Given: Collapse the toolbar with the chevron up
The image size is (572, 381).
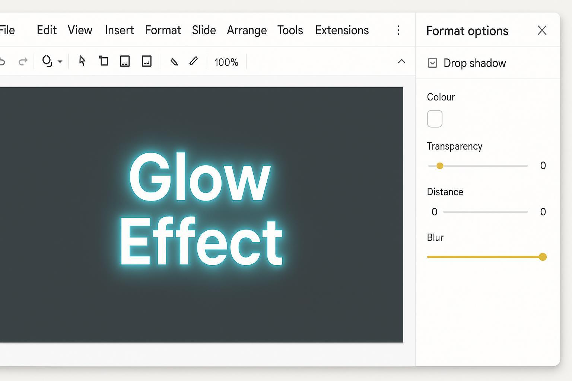Looking at the screenshot, I should pyautogui.click(x=401, y=61).
